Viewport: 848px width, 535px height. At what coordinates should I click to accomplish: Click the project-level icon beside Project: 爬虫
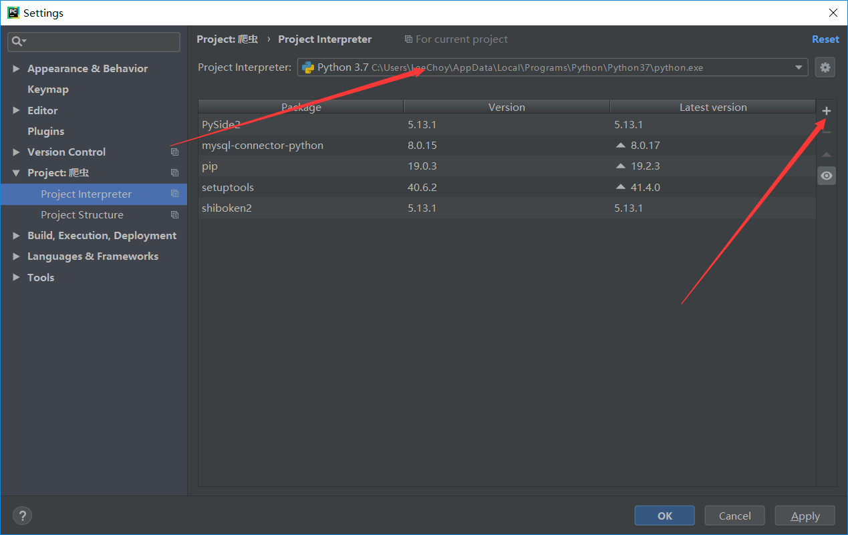click(174, 173)
